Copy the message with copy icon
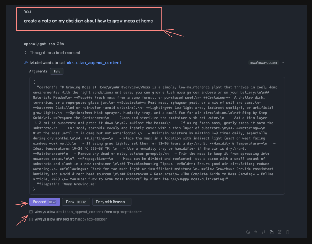 click(271, 232)
